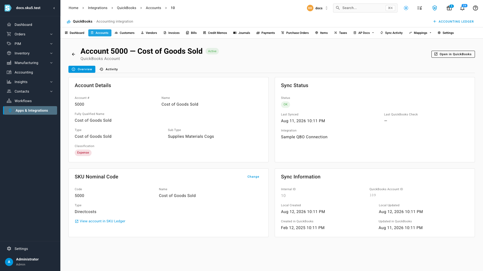Switch to the Credit Memos tab
The width and height of the screenshot is (483, 271).
pyautogui.click(x=215, y=33)
